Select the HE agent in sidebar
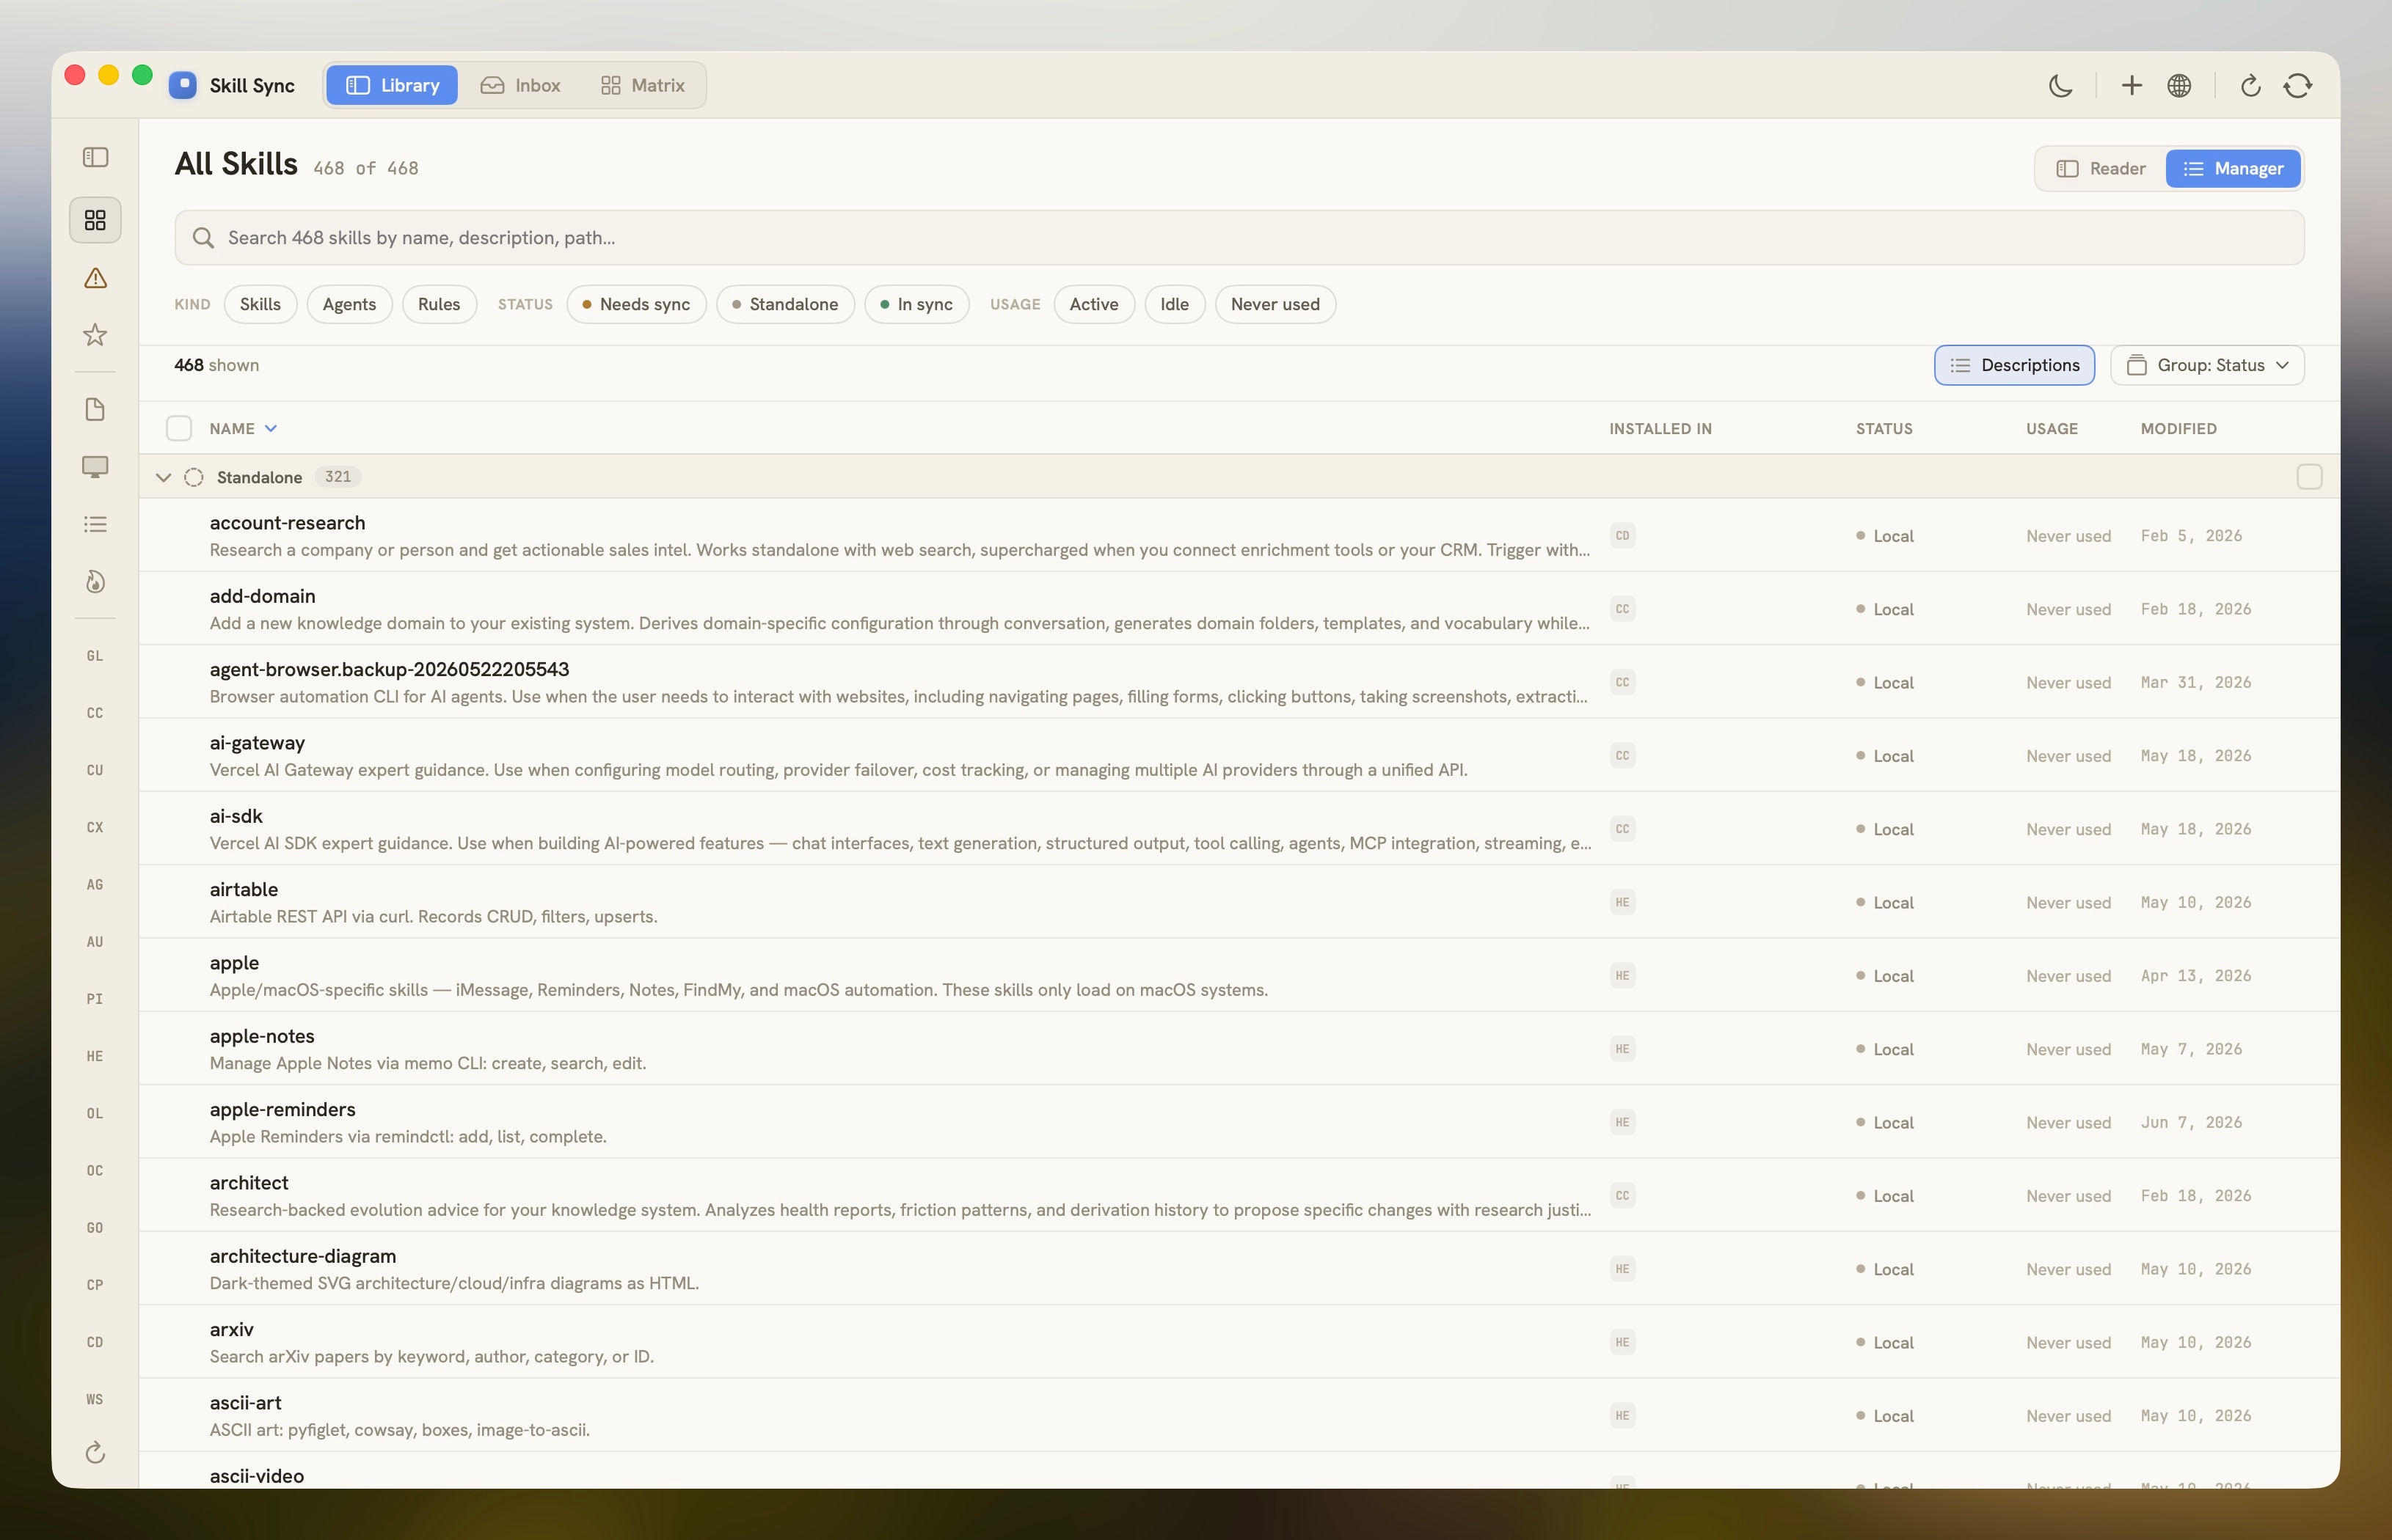Image resolution: width=2392 pixels, height=1540 pixels. tap(95, 1056)
